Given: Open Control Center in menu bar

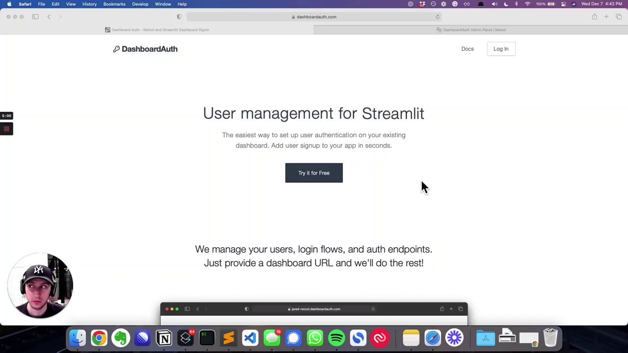Looking at the screenshot, I should click(564, 4).
